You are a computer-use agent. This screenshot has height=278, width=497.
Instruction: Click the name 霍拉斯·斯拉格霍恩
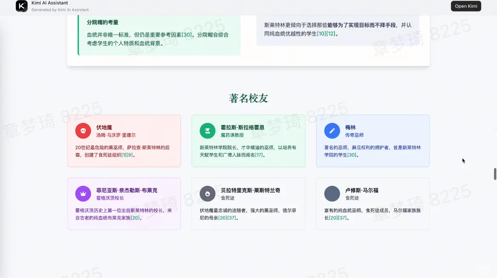coord(243,128)
